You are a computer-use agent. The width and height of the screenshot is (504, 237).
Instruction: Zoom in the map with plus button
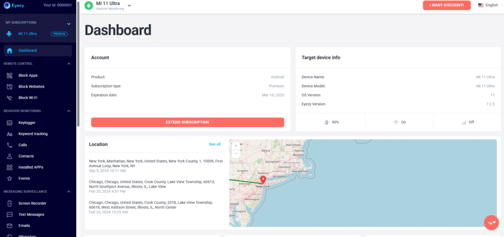tap(236, 146)
